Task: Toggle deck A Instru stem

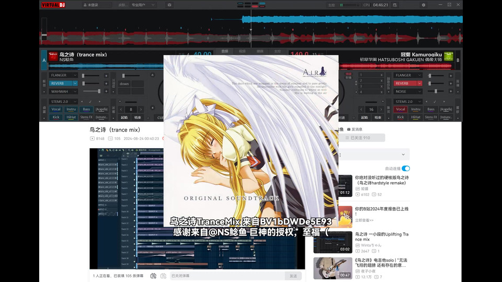Action: tap(71, 109)
